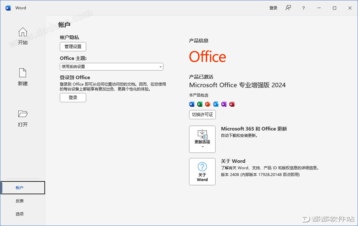This screenshot has width=358, height=226.
Task: Open 选项 (Options) from the sidebar
Action: coord(20,214)
